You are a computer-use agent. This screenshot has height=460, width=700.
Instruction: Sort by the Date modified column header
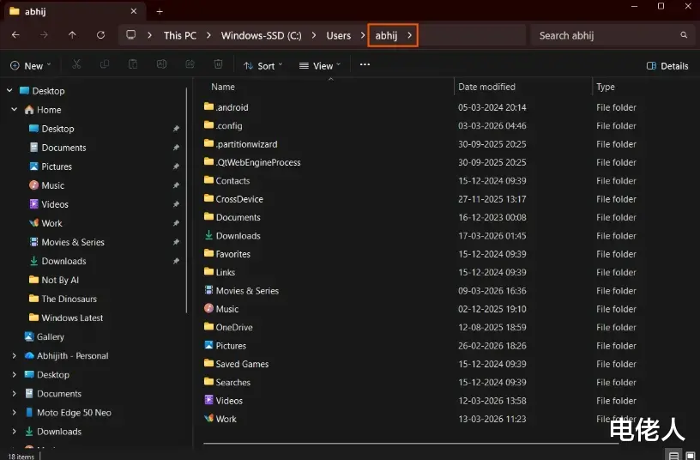coord(486,87)
